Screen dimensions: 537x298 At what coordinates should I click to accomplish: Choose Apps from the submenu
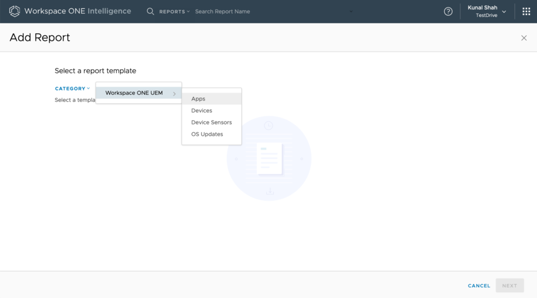coord(198,99)
